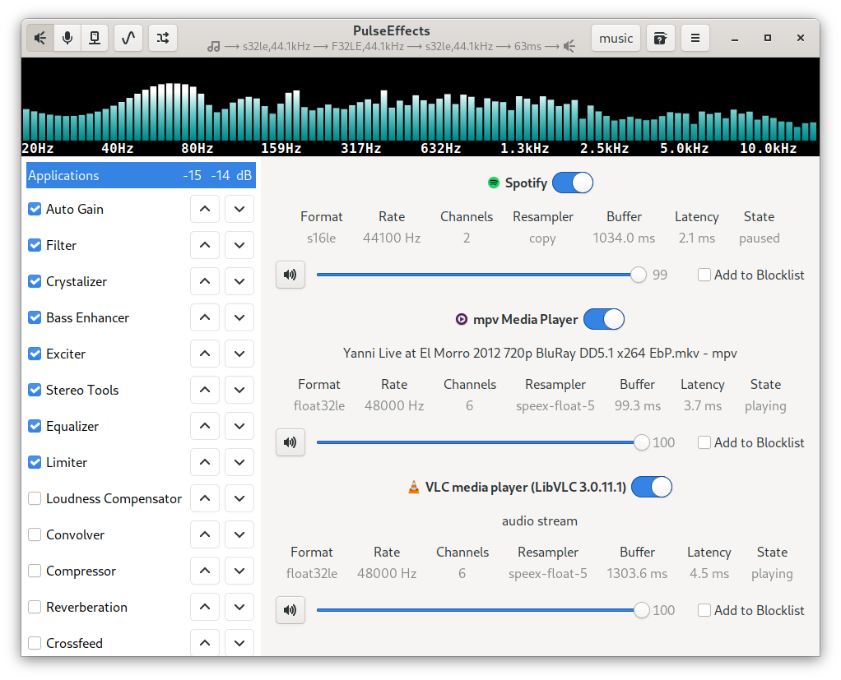Disable Bass Enhancer checkbox
Image resolution: width=841 pixels, height=680 pixels.
35,317
